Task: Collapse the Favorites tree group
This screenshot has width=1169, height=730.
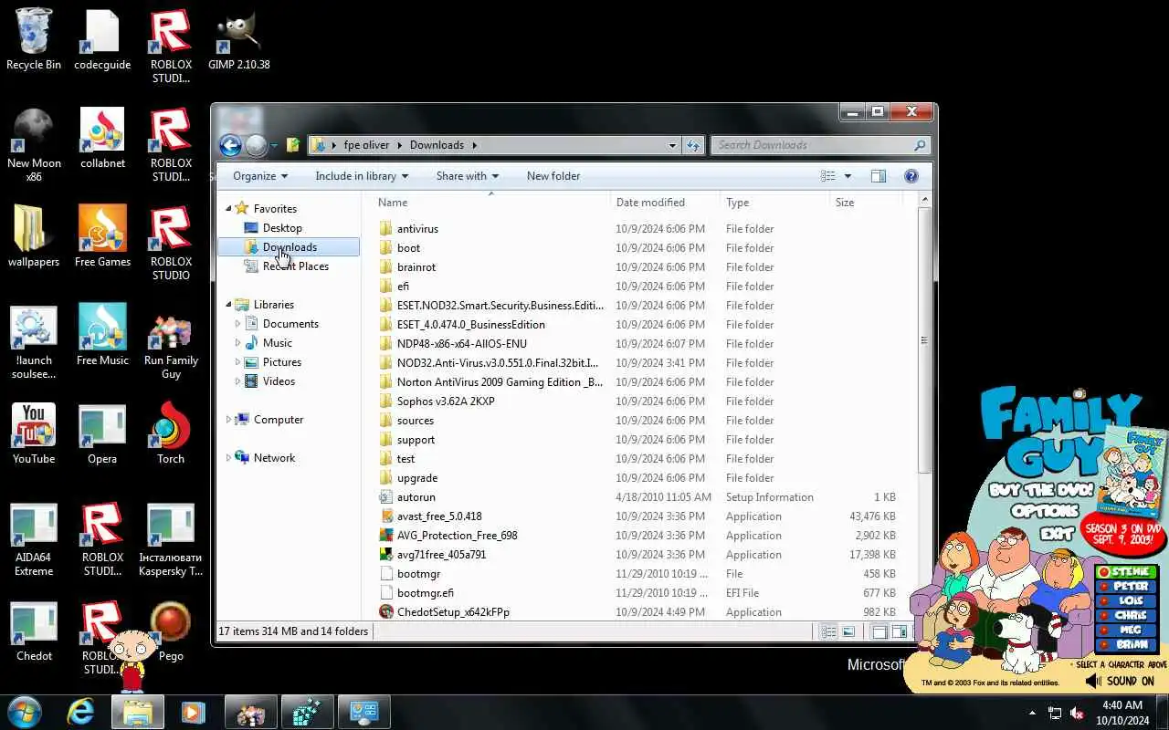Action: pos(228,208)
